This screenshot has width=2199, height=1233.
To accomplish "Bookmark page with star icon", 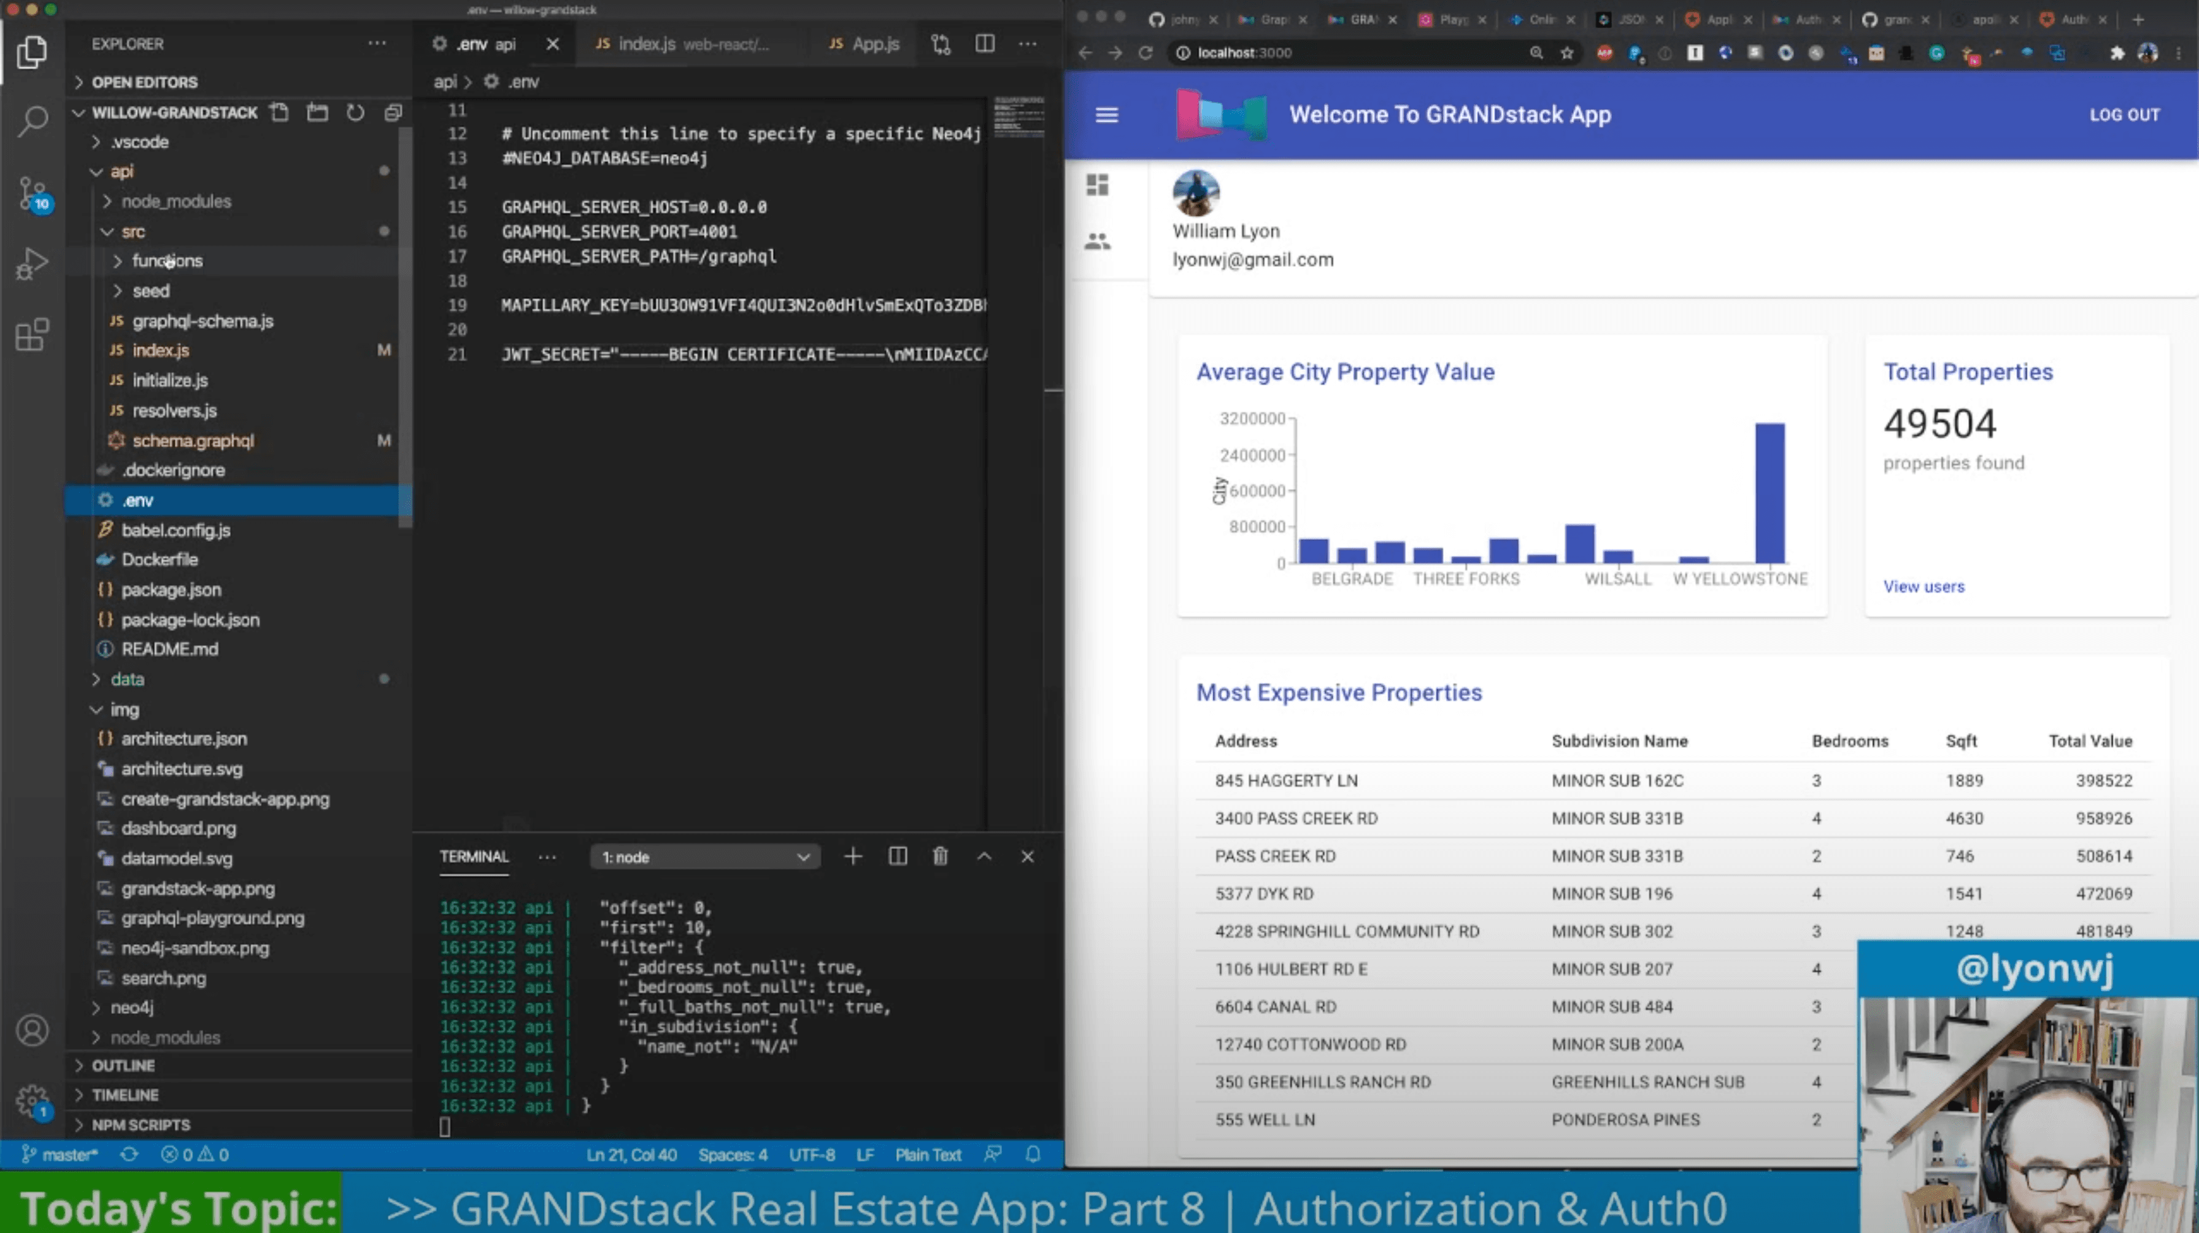I will click(x=1566, y=53).
